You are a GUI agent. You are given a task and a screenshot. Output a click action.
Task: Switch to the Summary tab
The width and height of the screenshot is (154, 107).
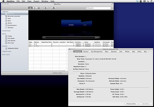(x=78, y=52)
